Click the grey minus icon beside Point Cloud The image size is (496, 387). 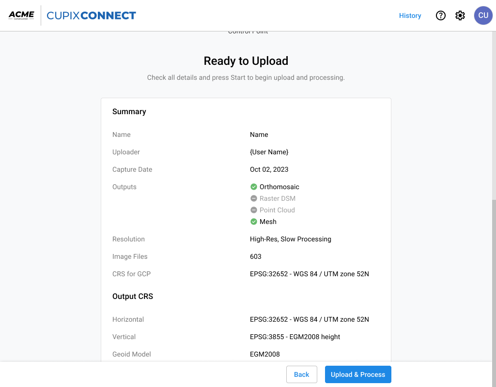pyautogui.click(x=253, y=210)
